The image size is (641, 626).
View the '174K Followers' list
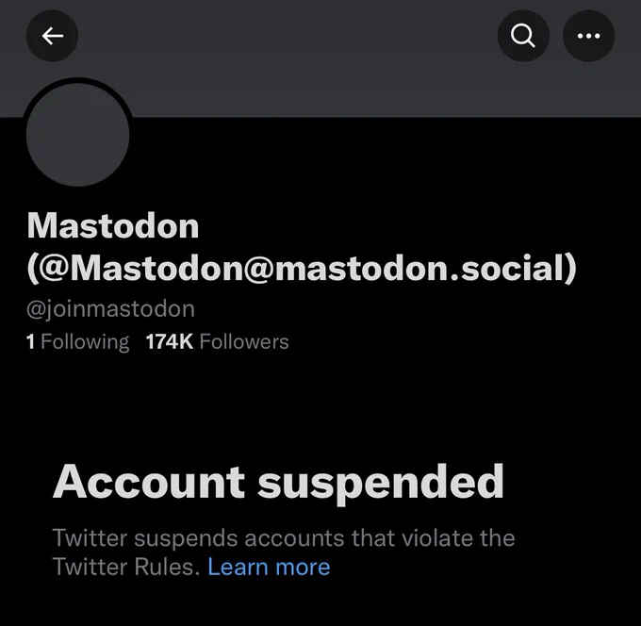pyautogui.click(x=218, y=342)
